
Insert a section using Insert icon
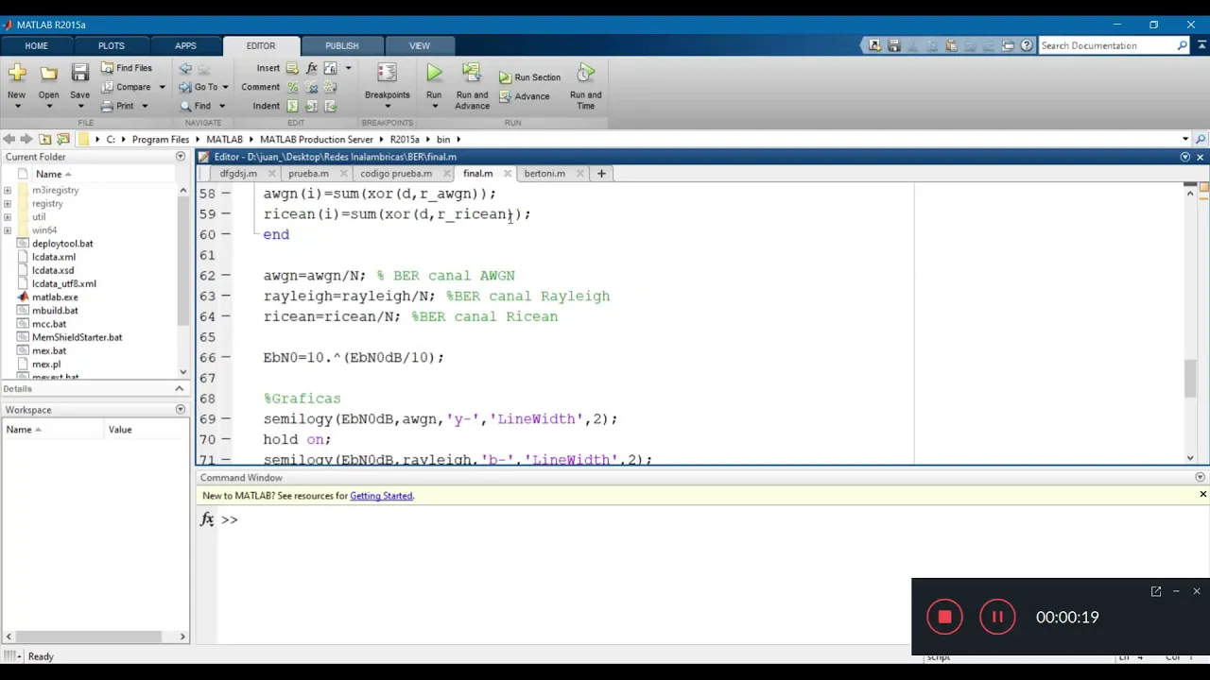[292, 68]
